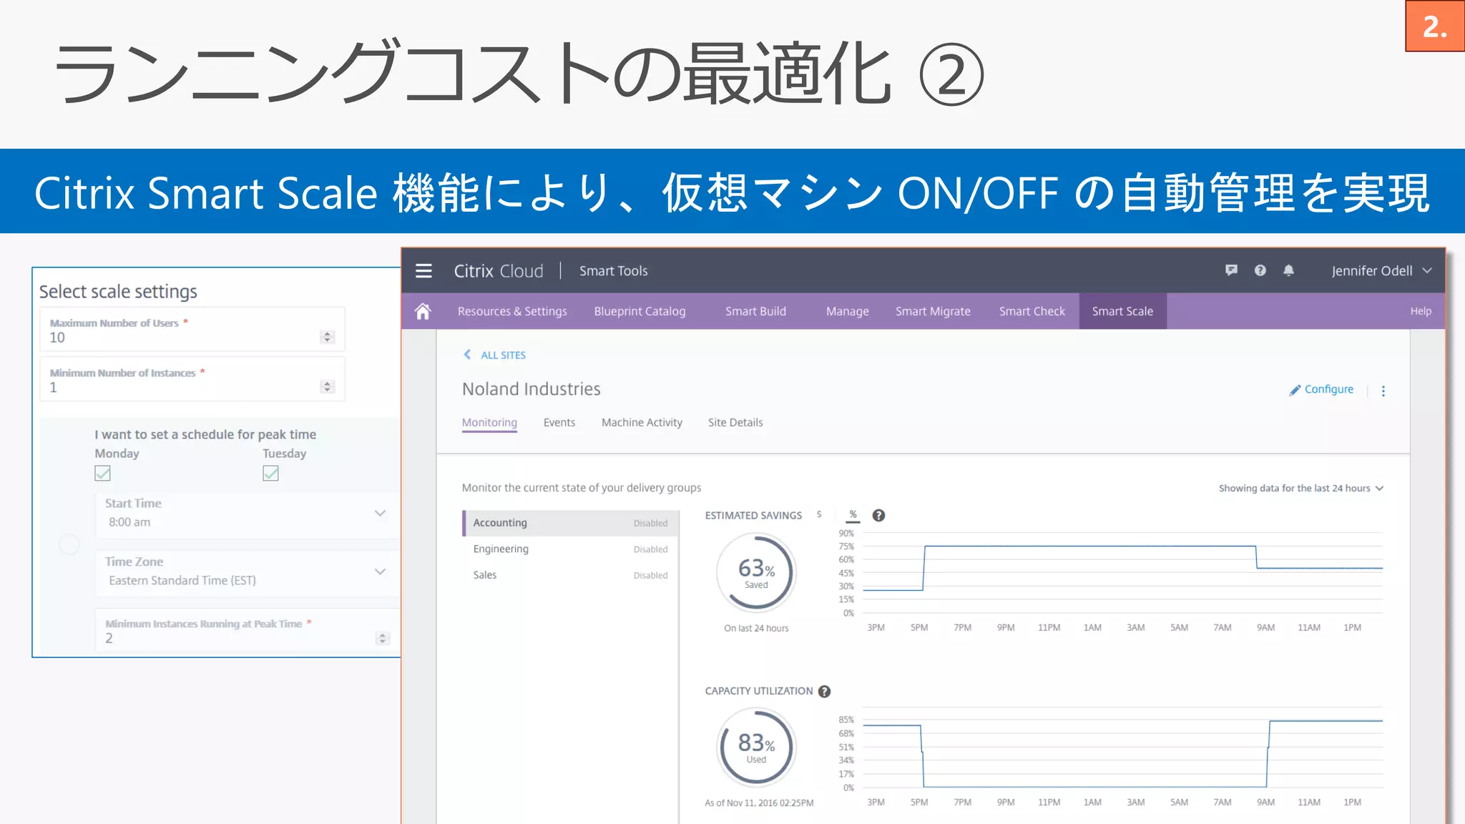Go back using the All Sites chevron
The height and width of the screenshot is (824, 1465).
tap(467, 355)
